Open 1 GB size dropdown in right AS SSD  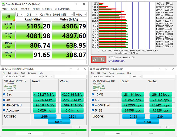pyautogui.click(x=136, y=76)
